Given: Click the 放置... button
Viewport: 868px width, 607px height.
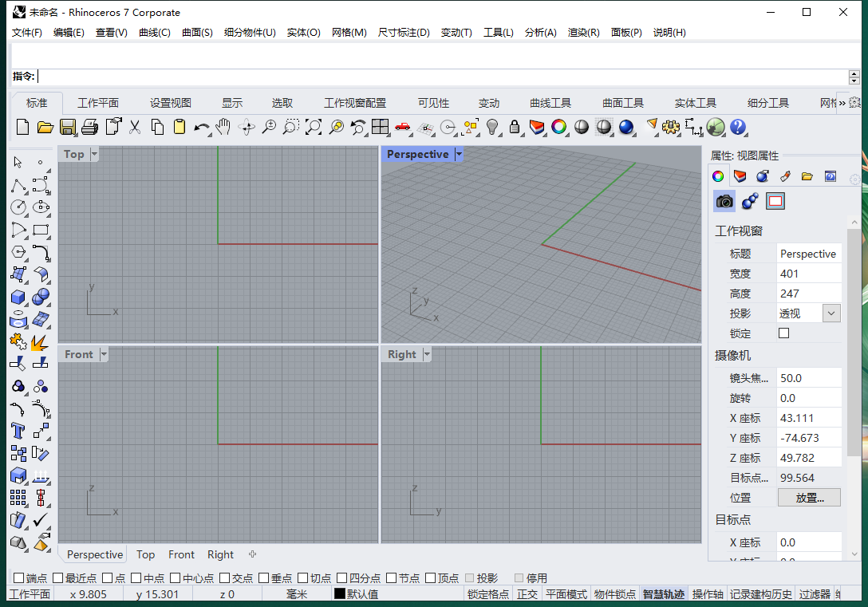Looking at the screenshot, I should coord(809,498).
